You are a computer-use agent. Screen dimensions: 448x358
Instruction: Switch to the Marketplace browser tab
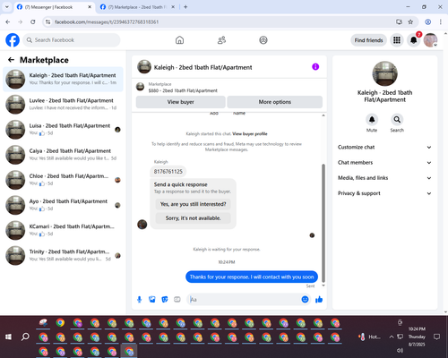pos(138,7)
